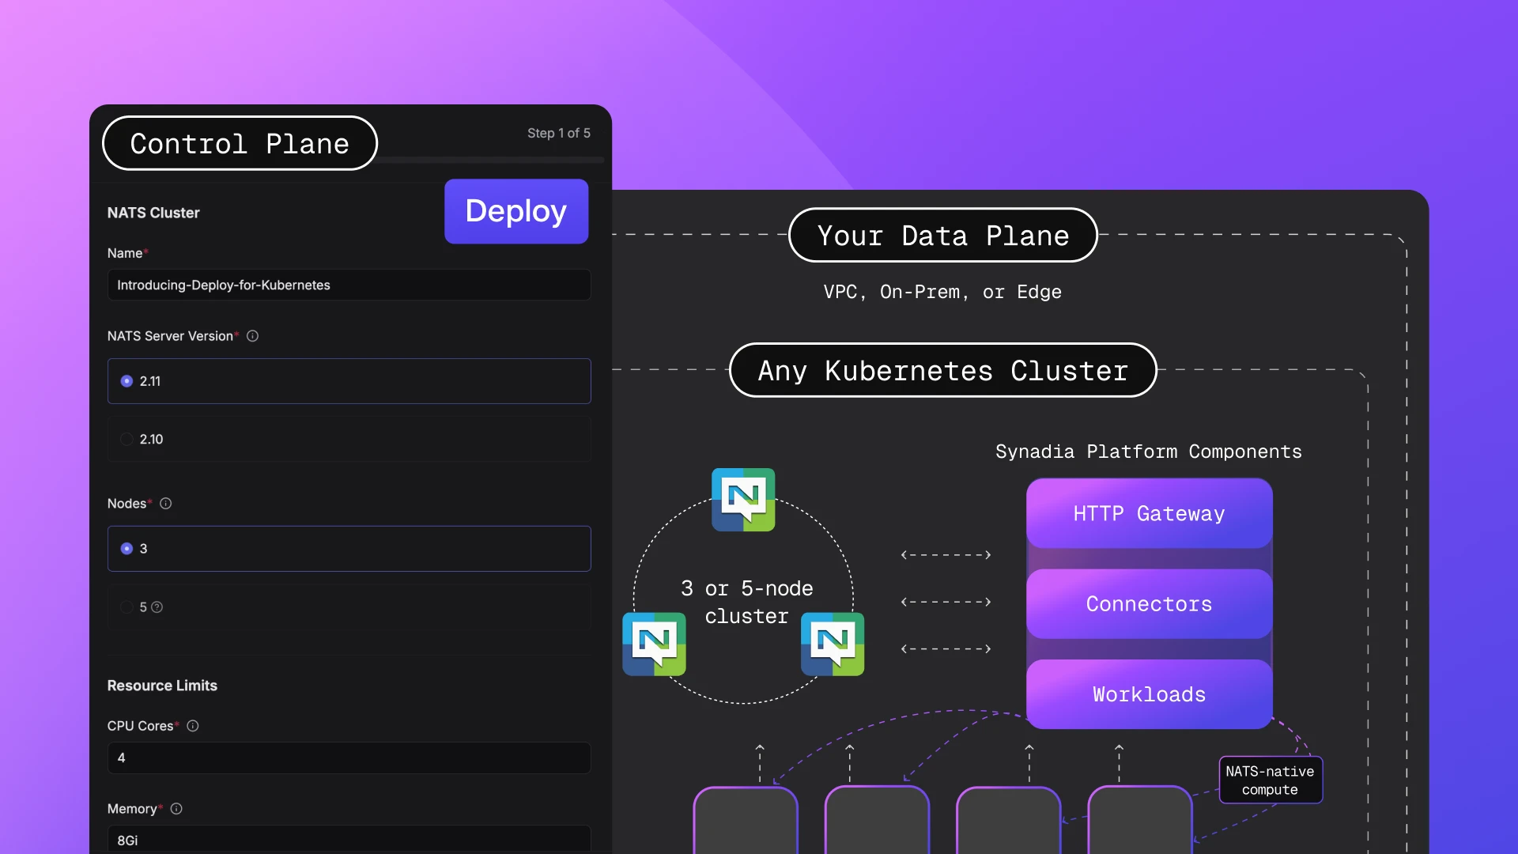
Task: Click the Name input field
Action: [x=349, y=285]
